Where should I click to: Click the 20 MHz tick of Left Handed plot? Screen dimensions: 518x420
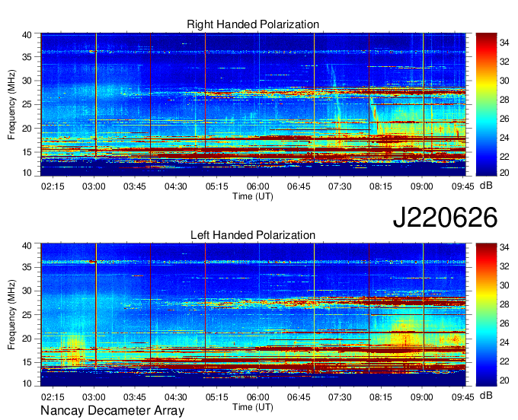pos(27,339)
